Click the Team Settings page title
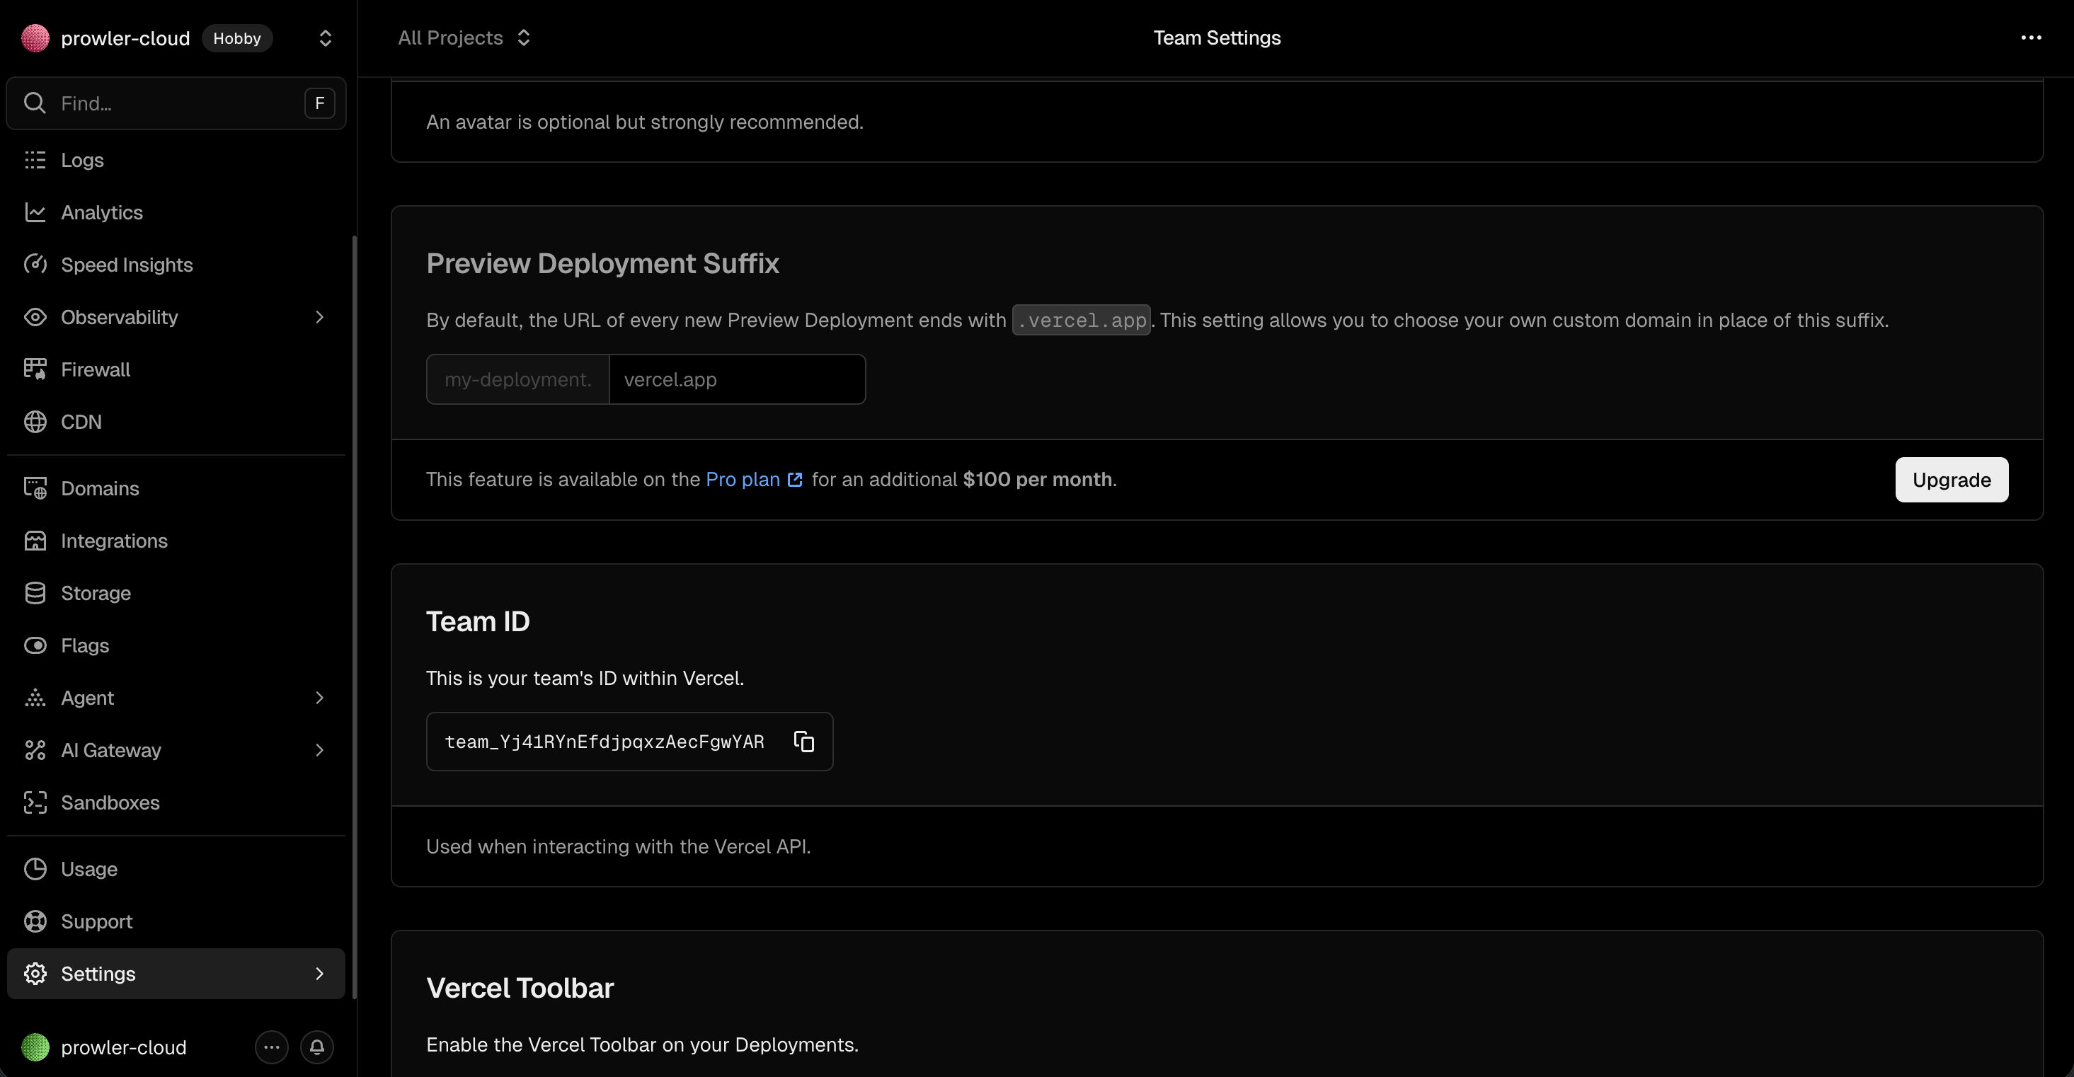 click(1217, 38)
